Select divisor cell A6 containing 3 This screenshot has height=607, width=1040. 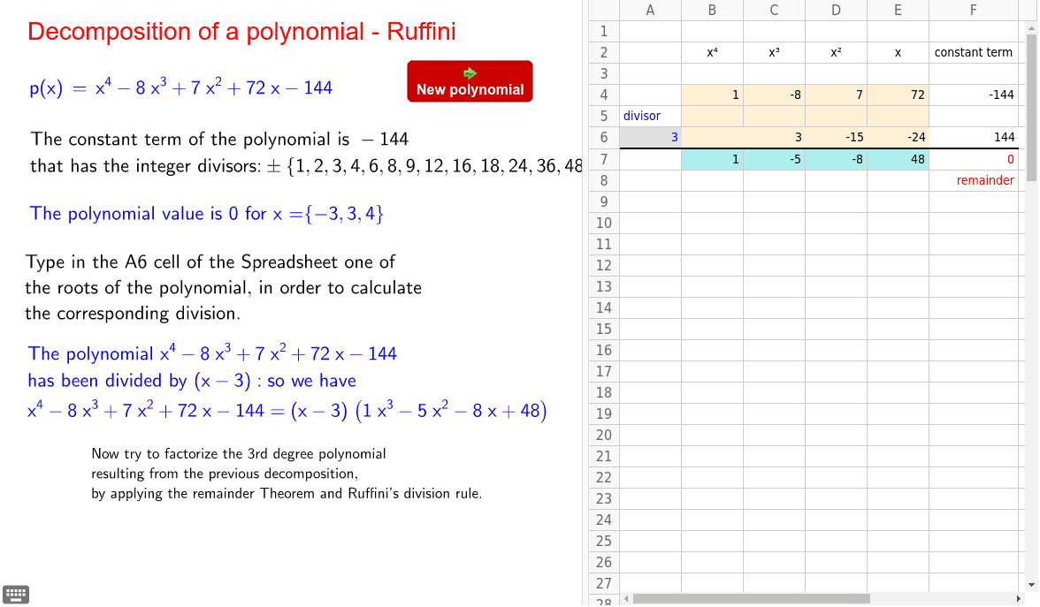point(650,137)
